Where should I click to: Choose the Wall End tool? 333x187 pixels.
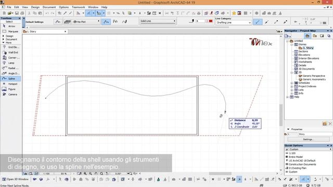pyautogui.click(x=10, y=52)
